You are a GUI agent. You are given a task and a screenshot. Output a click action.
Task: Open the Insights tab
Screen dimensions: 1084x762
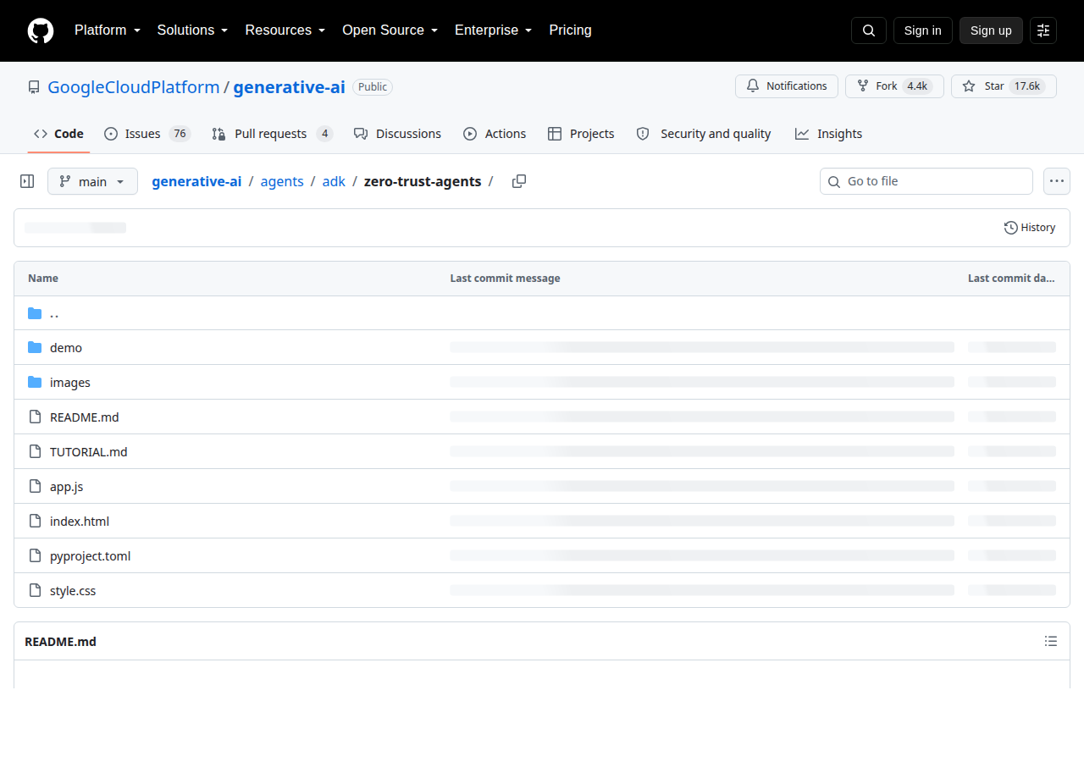[828, 134]
